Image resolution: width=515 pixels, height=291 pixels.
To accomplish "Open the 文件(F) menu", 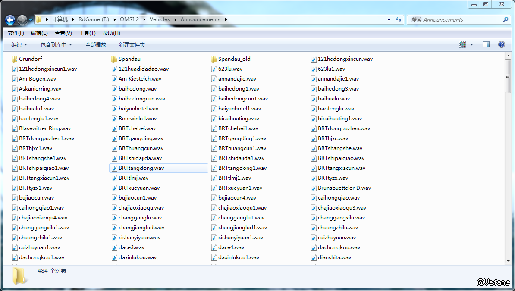I will click(x=16, y=33).
